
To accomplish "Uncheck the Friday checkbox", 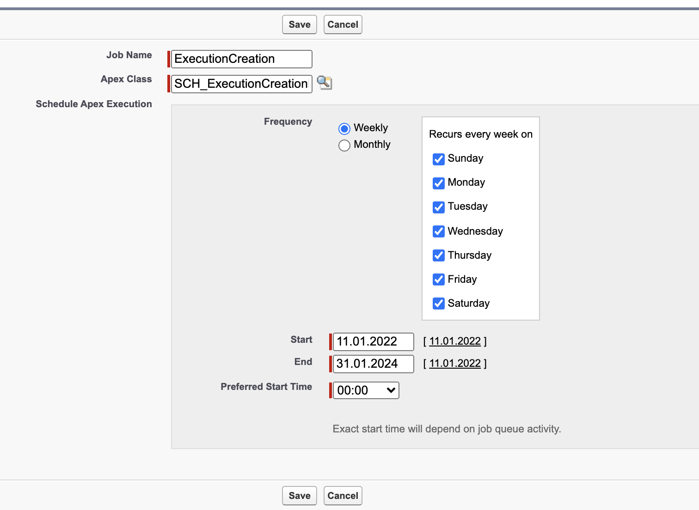I will pos(438,279).
